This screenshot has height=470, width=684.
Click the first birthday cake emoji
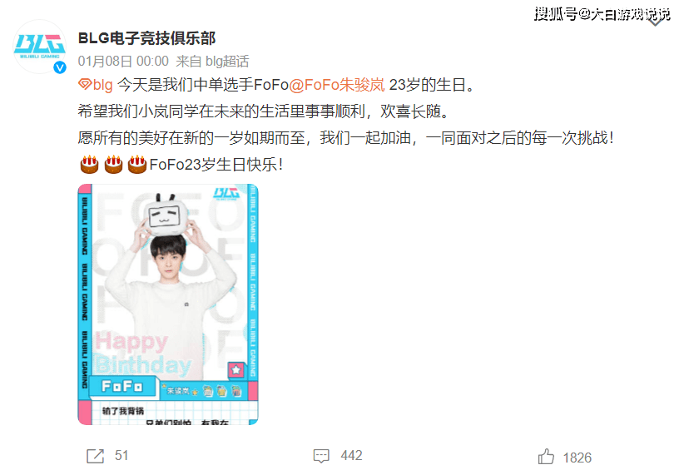tap(89, 165)
